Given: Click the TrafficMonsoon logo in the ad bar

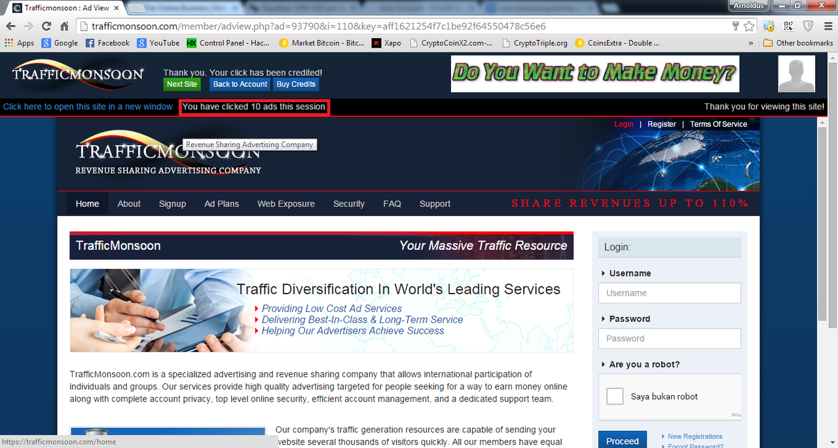Looking at the screenshot, I should coord(78,74).
